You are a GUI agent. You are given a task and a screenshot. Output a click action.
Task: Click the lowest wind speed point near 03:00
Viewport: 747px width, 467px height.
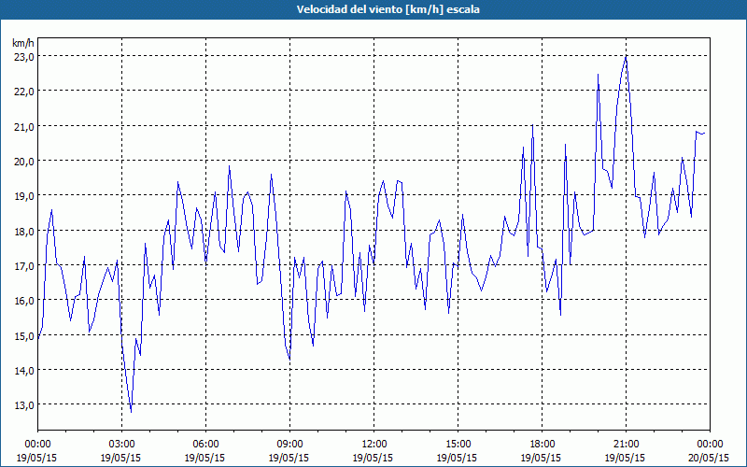pos(131,411)
